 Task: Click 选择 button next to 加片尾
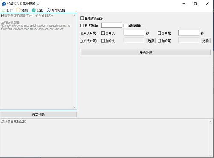coord(205,41)
